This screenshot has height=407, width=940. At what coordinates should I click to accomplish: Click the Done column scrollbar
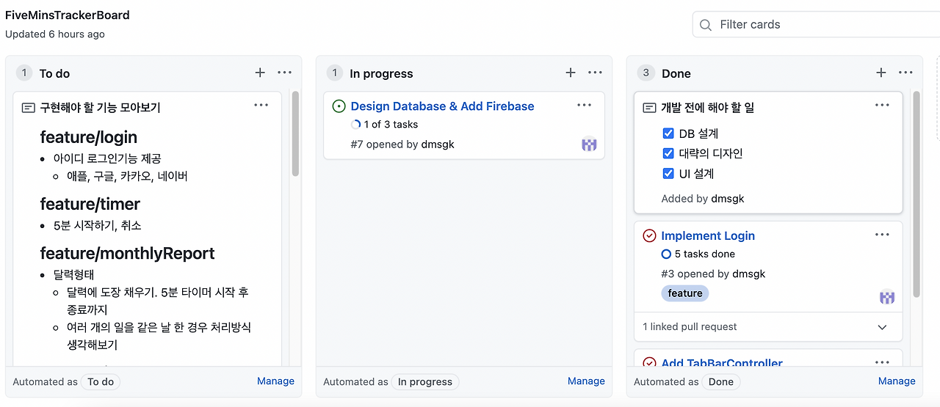[916, 194]
